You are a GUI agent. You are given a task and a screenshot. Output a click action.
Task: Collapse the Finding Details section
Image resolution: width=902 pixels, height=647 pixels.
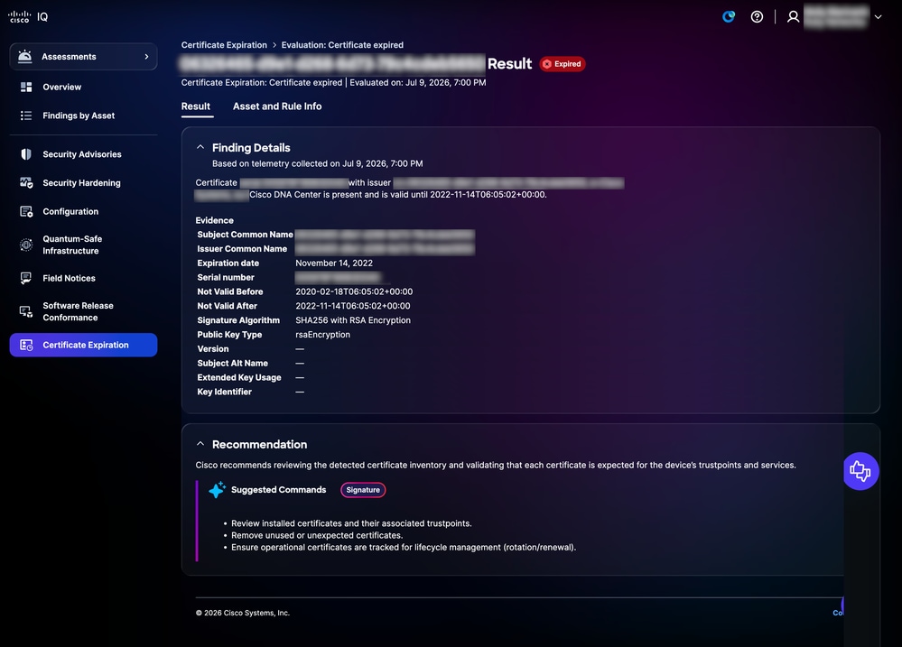click(x=200, y=147)
